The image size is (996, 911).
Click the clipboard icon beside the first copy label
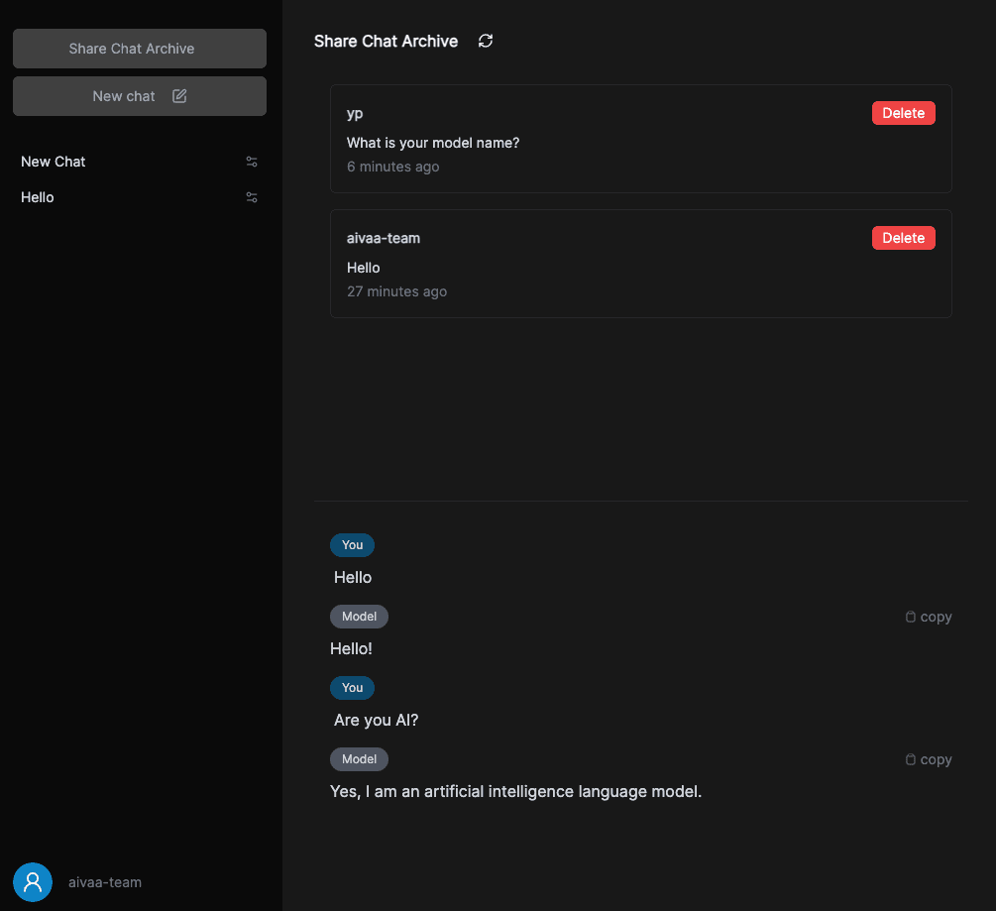[910, 616]
